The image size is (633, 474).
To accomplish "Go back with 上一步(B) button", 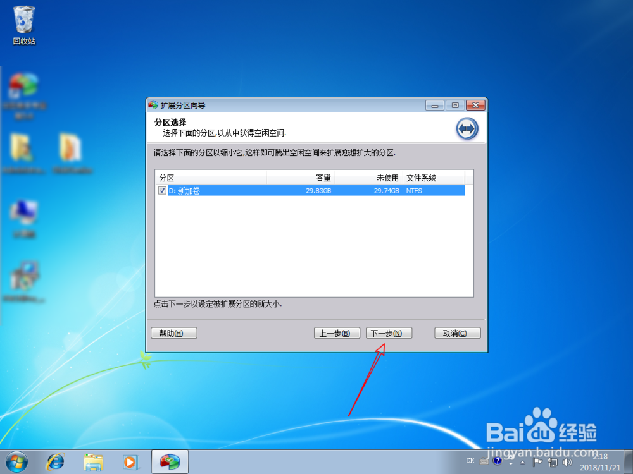I will tap(337, 333).
